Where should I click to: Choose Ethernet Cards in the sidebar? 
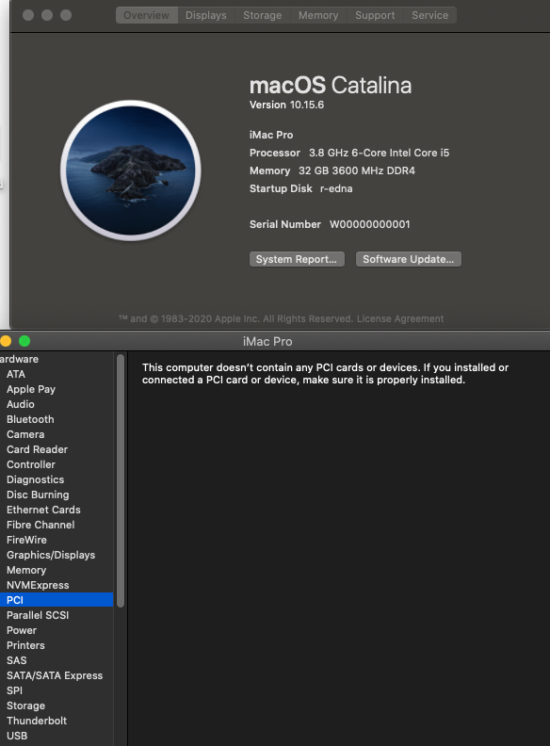pyautogui.click(x=43, y=510)
